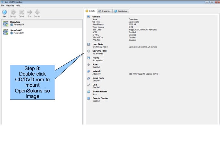This screenshot has width=220, height=165.
Task: Click the Shared Folders None value
Action: click(x=95, y=94)
